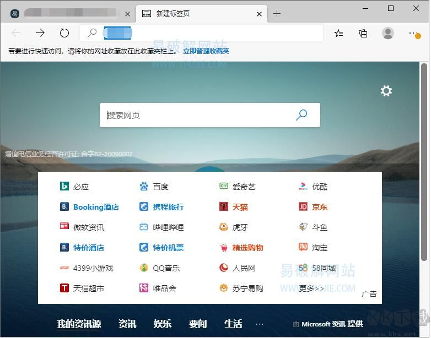Click the Huya icon beside 虎牙
The width and height of the screenshot is (431, 338).
tap(223, 227)
